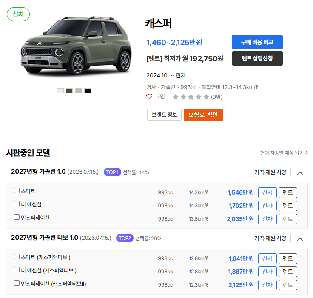Click the TOP1 badge
Screen dimensions: 313x298
pos(112,172)
